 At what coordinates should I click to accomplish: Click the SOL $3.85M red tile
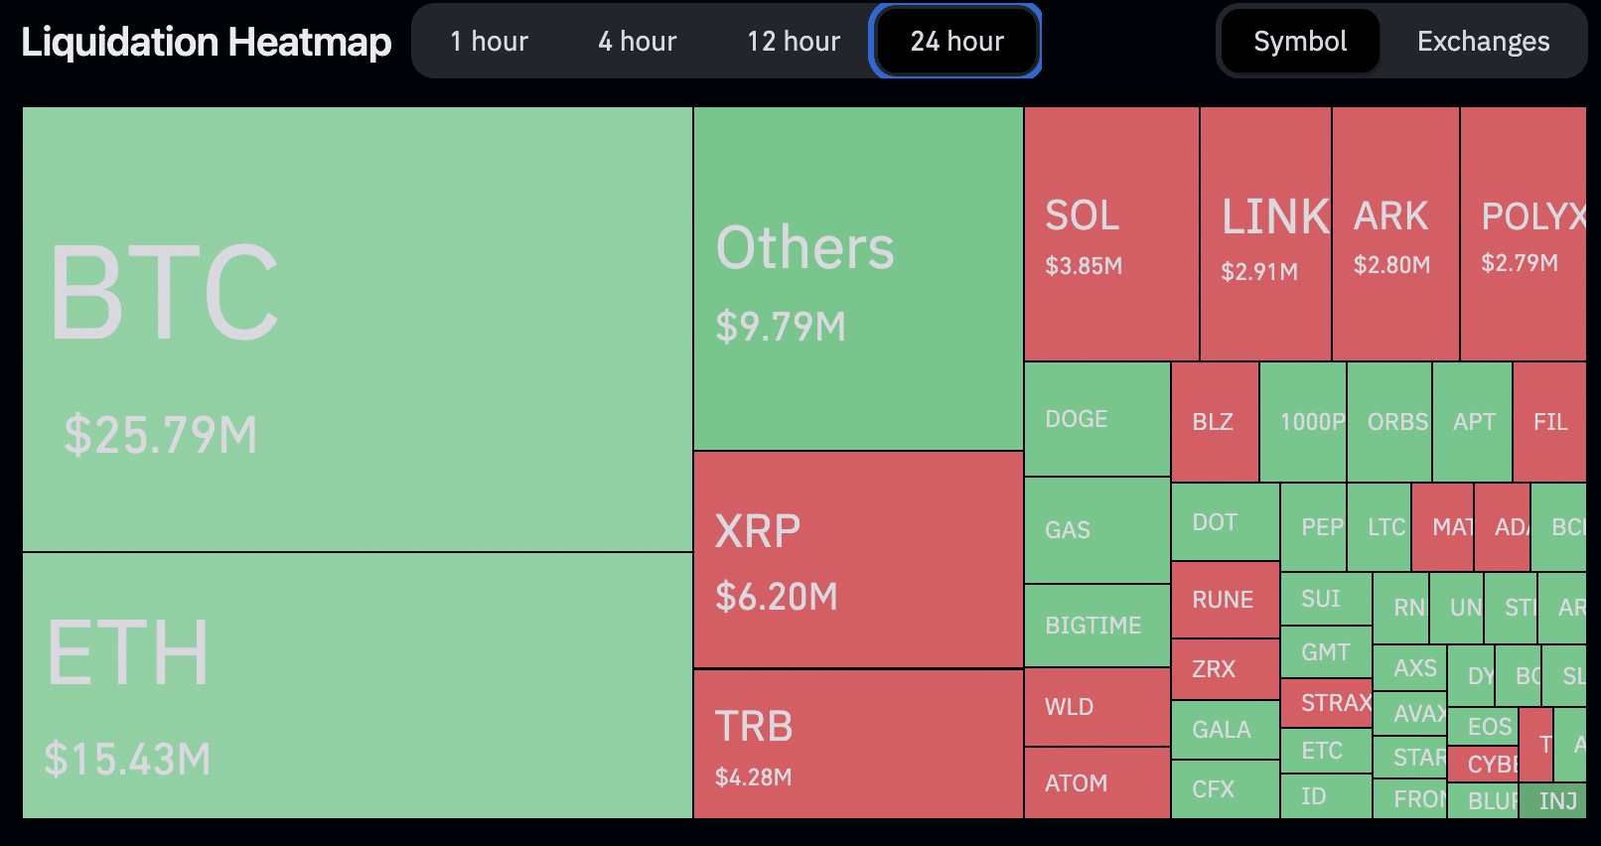pyautogui.click(x=1111, y=234)
